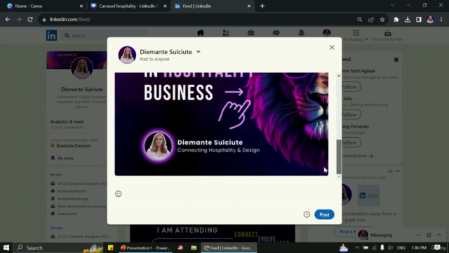Focus the LinkedIn Search field

click(105, 36)
